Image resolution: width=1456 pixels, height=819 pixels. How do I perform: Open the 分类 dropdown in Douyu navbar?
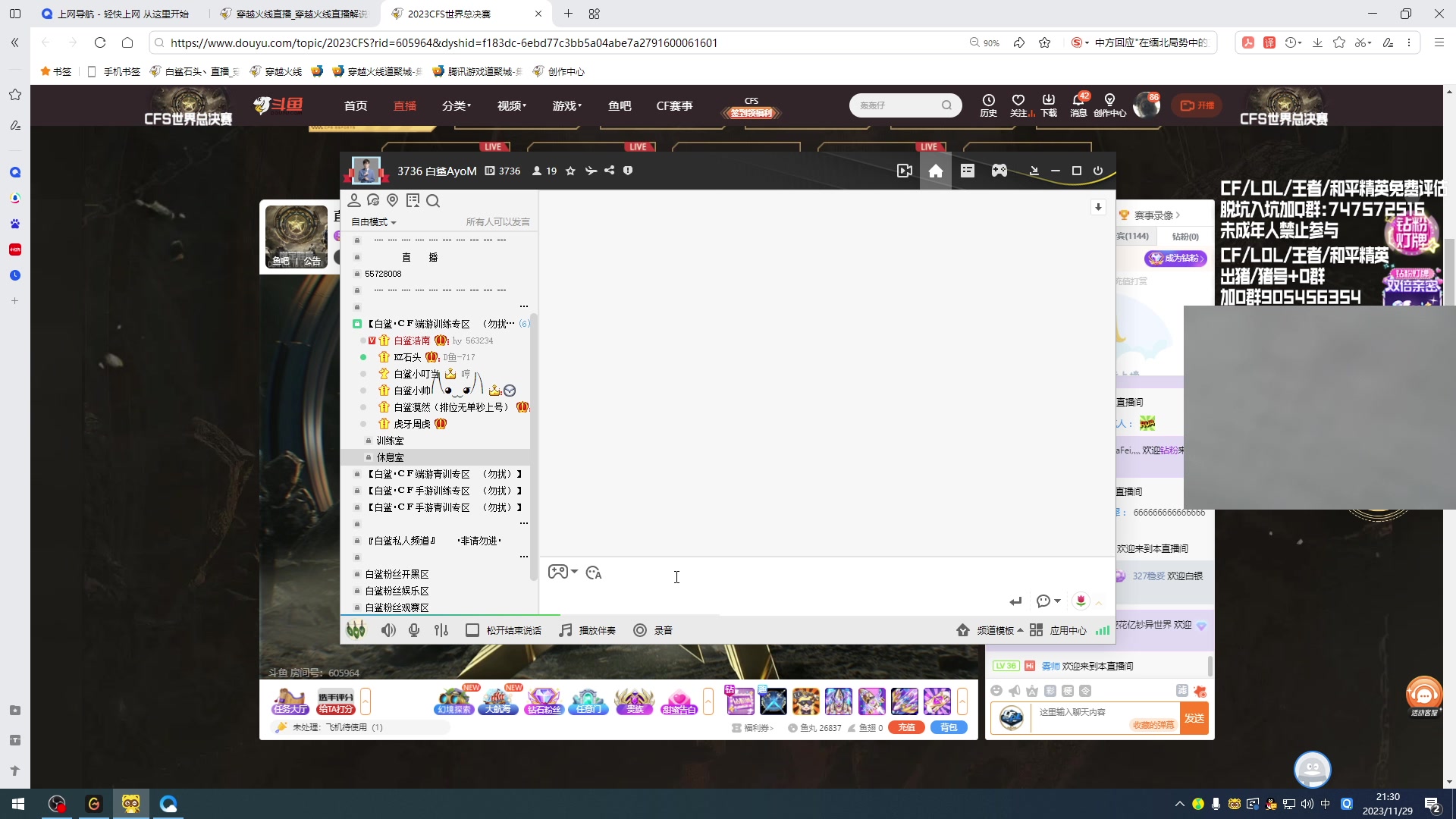(456, 106)
